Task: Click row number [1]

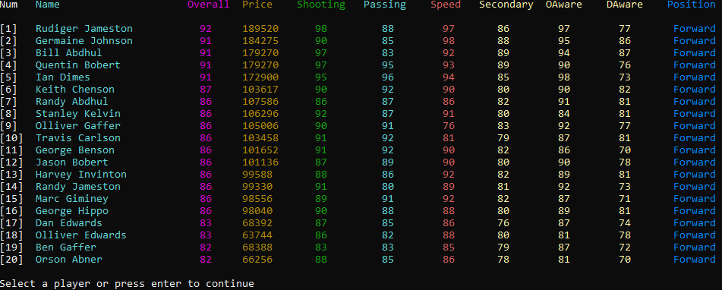Action: click(9, 29)
